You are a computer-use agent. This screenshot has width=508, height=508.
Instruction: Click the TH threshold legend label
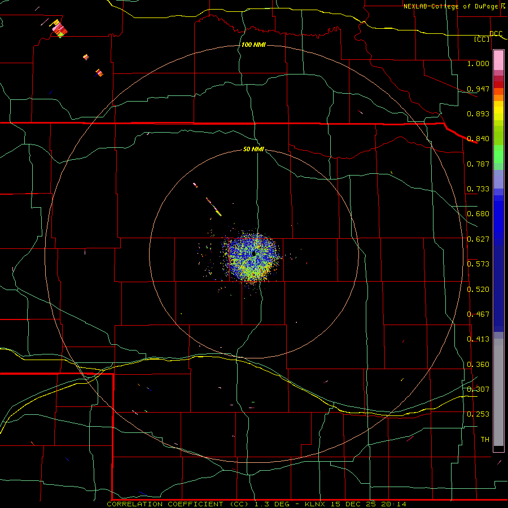[x=485, y=440]
